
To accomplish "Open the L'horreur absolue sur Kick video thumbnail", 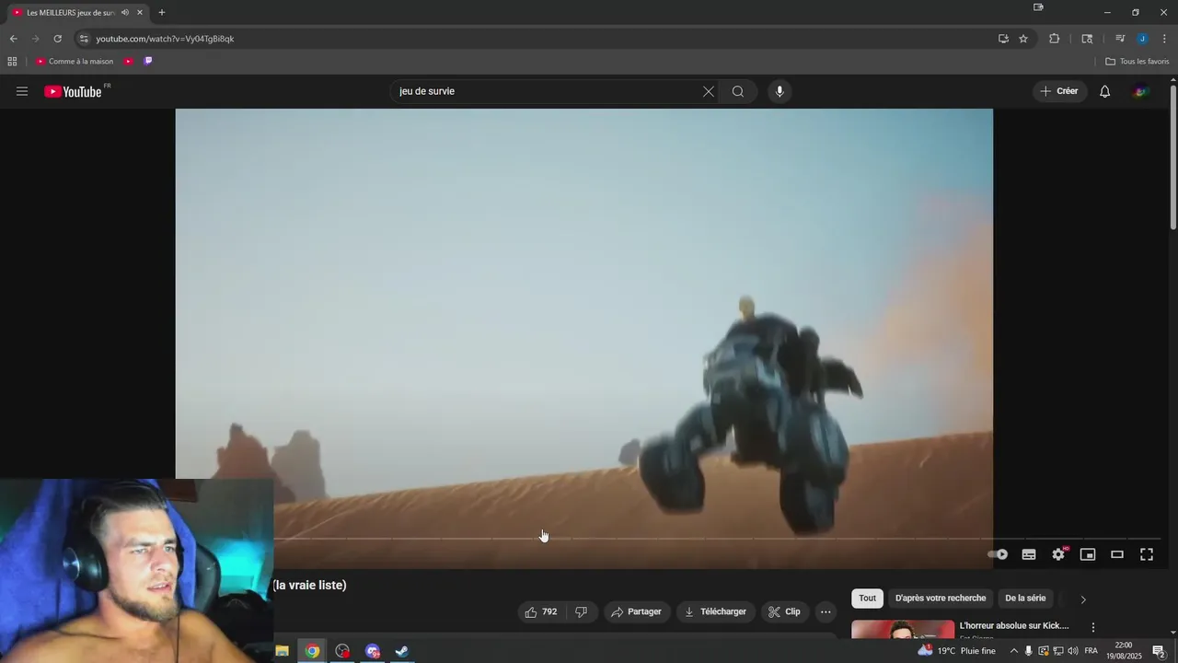I will [903, 629].
